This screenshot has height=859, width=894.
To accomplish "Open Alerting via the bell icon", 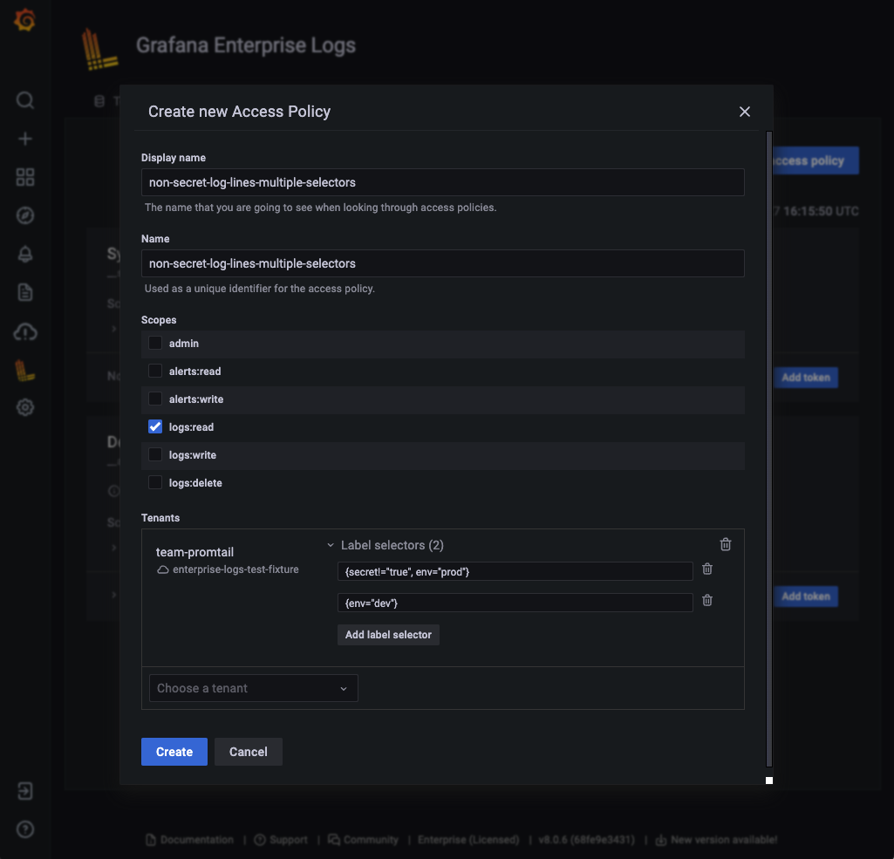I will pos(24,254).
